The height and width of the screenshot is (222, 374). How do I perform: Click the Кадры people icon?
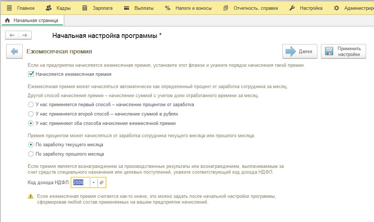pyautogui.click(x=49, y=8)
